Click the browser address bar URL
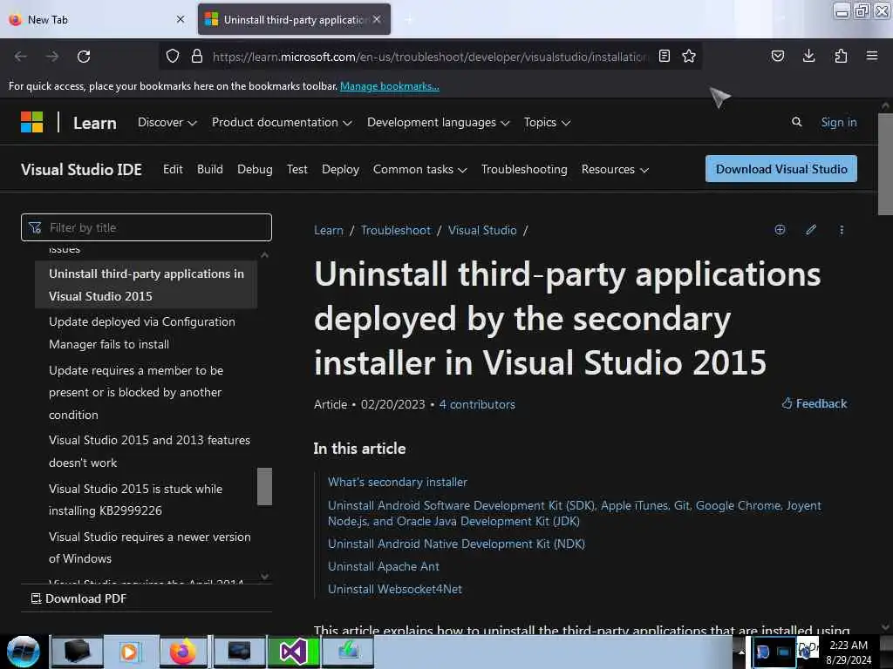The image size is (893, 669). coord(430,57)
